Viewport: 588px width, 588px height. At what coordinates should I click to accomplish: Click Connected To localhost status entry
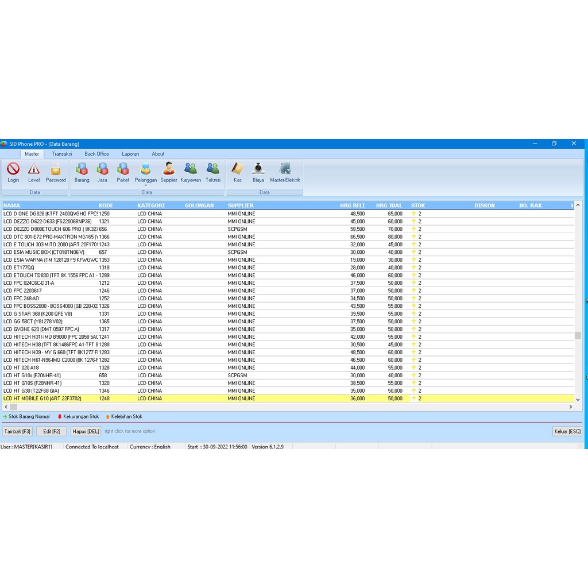[x=92, y=447]
